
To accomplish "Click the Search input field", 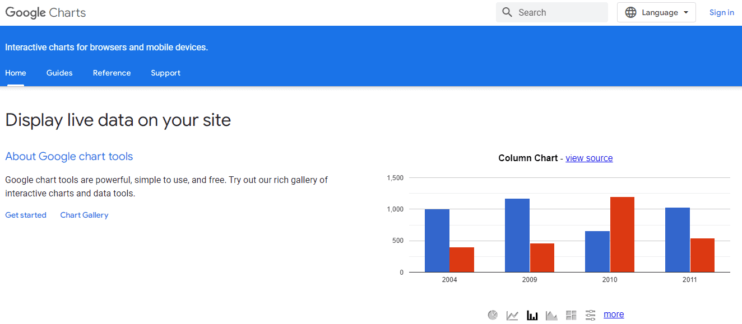I will point(555,12).
